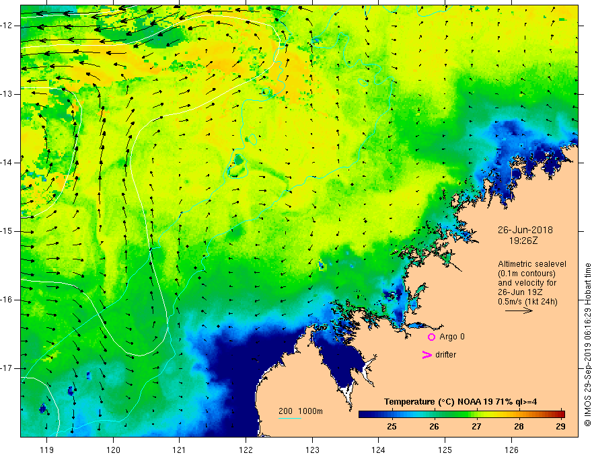Click the 'drifter' legend text
Image resolution: width=592 pixels, height=457 pixels.
click(445, 355)
